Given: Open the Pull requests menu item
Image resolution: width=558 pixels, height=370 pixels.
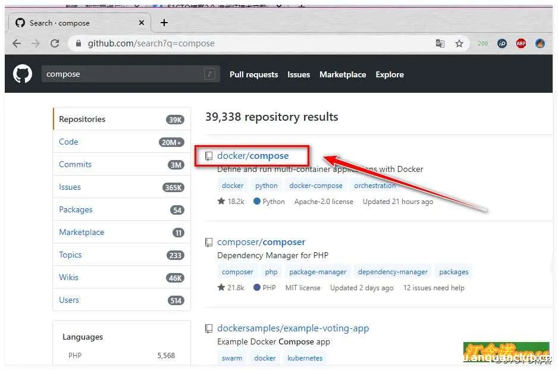Looking at the screenshot, I should point(253,74).
